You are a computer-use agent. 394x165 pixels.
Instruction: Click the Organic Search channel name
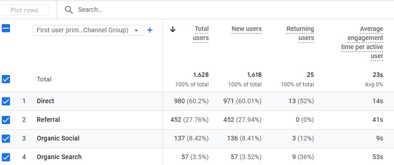click(59, 157)
